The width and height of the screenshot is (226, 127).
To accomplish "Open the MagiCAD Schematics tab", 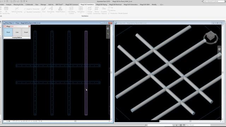I will 131,5.
